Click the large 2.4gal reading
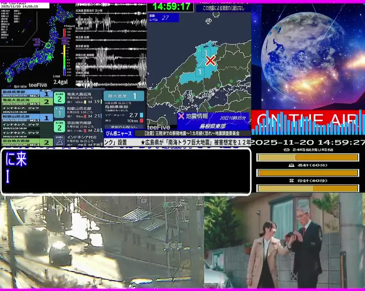Viewport: 365px width, 291px height. tap(61, 82)
